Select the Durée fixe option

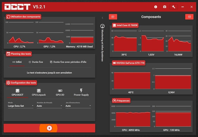(36, 62)
